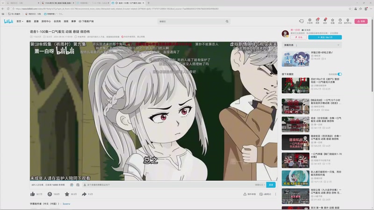Give coins using the coin icon

tap(50, 194)
